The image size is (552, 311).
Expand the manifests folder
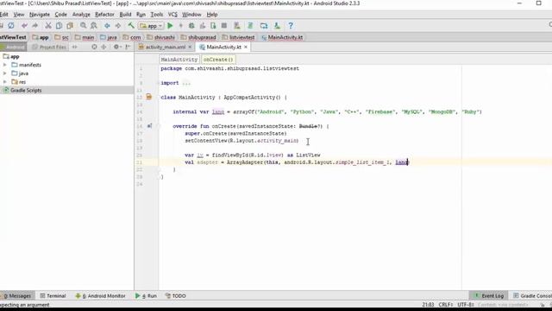click(5, 65)
